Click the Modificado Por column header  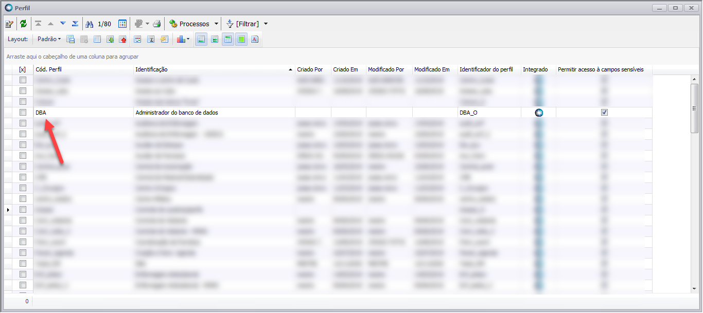click(x=389, y=69)
